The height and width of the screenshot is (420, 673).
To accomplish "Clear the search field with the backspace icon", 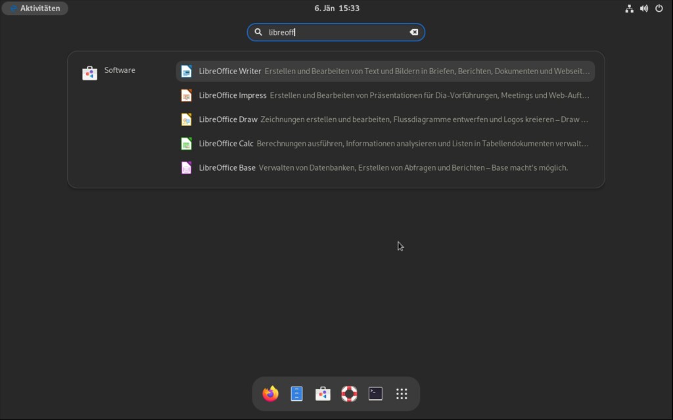I will 414,32.
